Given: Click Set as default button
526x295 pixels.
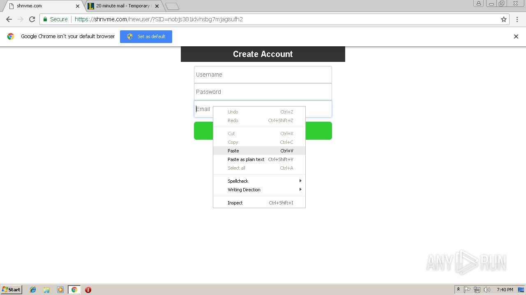Looking at the screenshot, I should (x=146, y=36).
